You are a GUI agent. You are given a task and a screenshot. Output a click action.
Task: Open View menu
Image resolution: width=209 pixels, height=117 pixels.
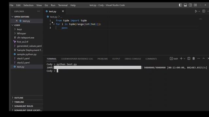[39, 5]
